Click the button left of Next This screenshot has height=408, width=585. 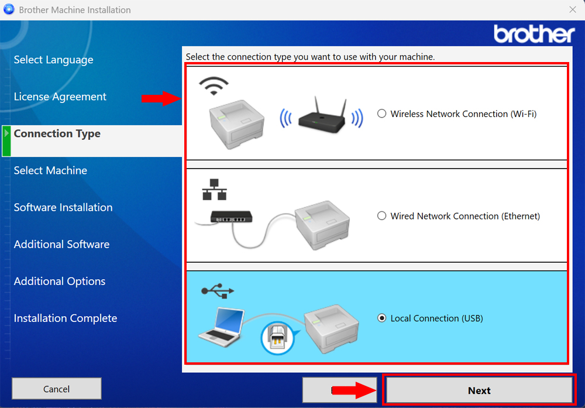click(x=339, y=389)
